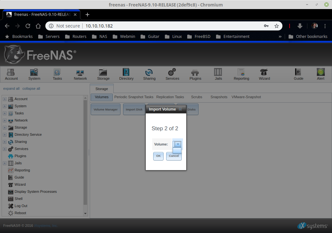
Task: Expand the Storage tree node
Action: click(5, 127)
